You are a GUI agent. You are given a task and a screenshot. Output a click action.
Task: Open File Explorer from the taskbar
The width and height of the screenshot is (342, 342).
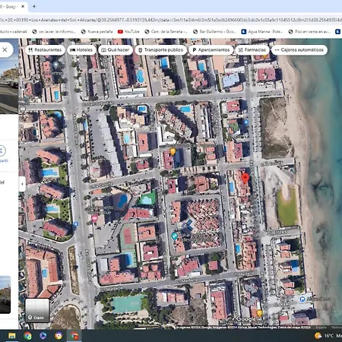coord(12,336)
